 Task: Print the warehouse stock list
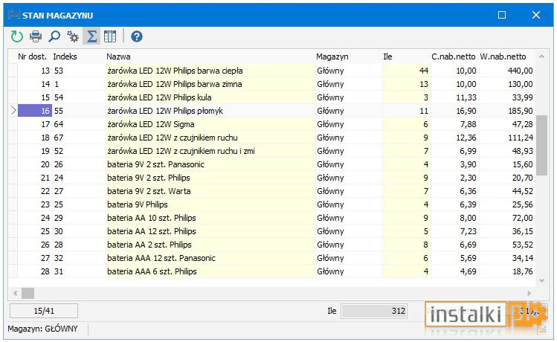pos(36,36)
